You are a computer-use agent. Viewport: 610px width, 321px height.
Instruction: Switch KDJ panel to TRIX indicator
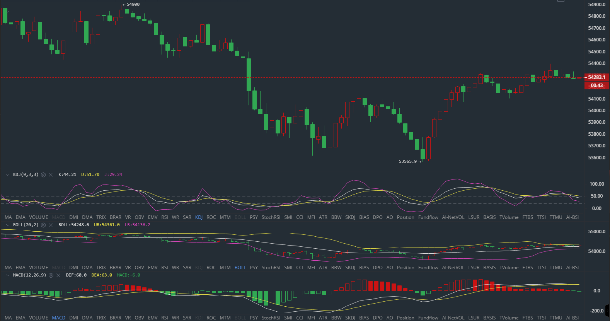click(101, 217)
